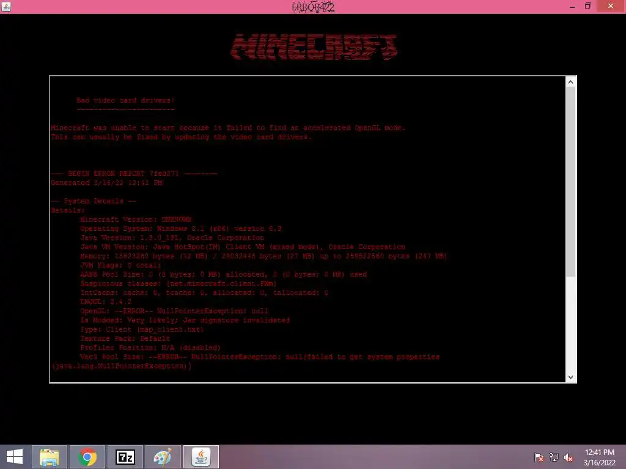Click the network status tray icon
The height and width of the screenshot is (469, 626).
point(554,457)
